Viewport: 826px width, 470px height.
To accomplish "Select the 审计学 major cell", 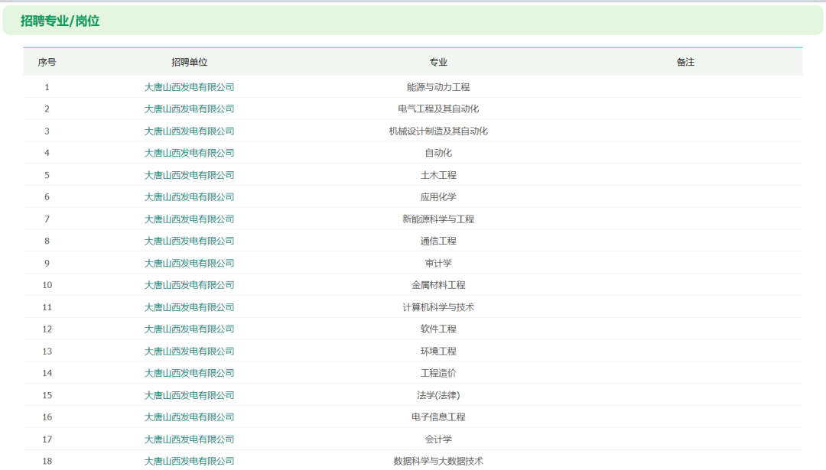I will [438, 263].
